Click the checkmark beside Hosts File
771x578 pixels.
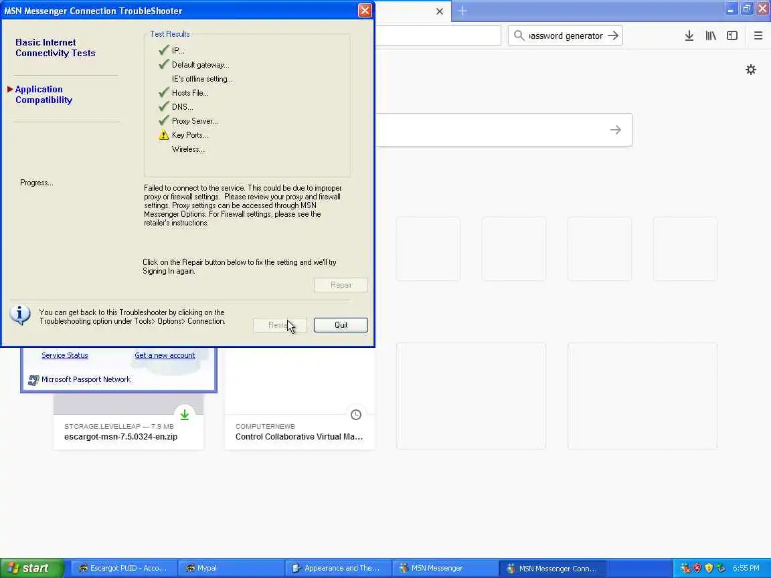164,92
